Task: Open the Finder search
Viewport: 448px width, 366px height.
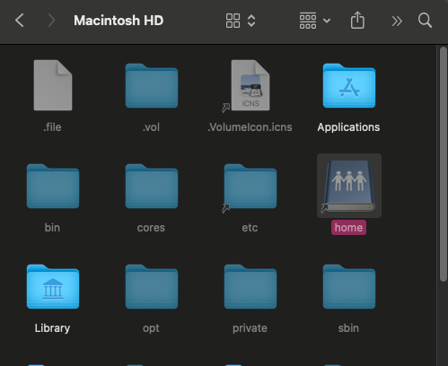Action: tap(425, 21)
